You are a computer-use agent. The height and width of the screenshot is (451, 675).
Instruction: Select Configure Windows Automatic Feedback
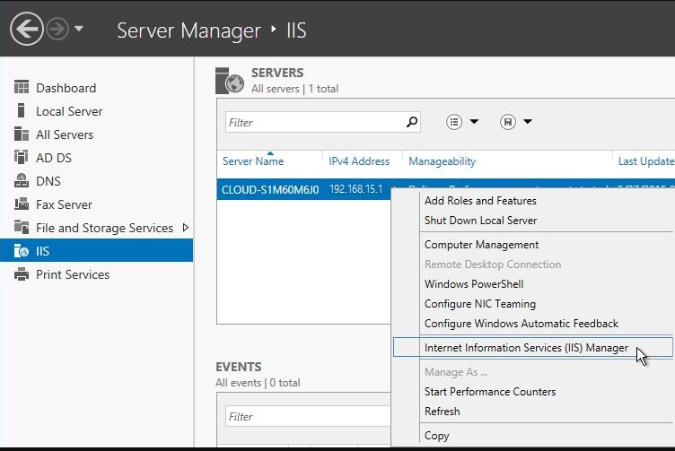[x=522, y=324]
